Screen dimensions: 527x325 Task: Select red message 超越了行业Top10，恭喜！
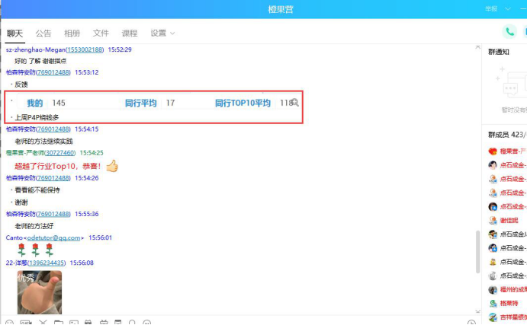click(58, 166)
